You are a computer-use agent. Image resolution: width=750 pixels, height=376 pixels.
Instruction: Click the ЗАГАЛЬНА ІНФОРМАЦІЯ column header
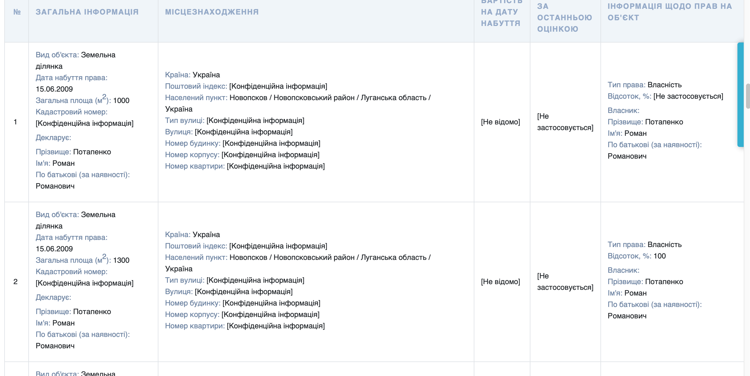click(x=87, y=12)
